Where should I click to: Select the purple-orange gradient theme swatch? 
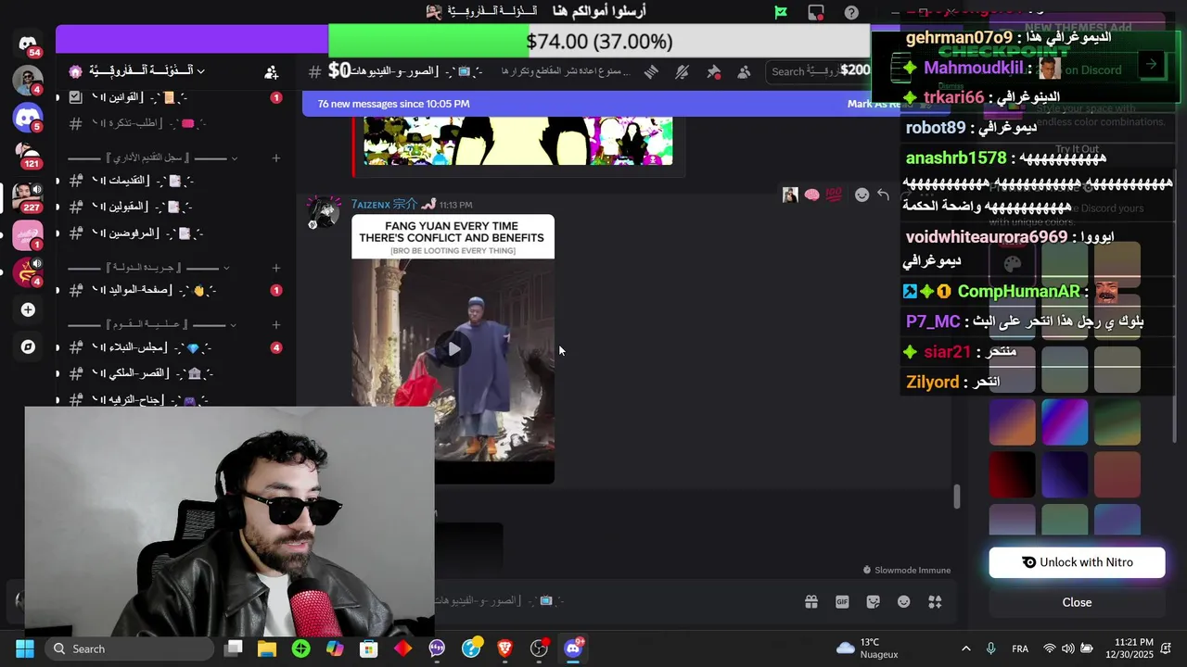[1012, 422]
